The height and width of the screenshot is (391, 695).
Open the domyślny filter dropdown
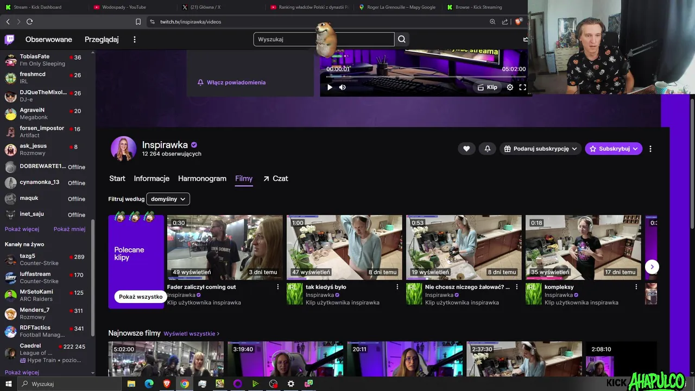pos(168,199)
